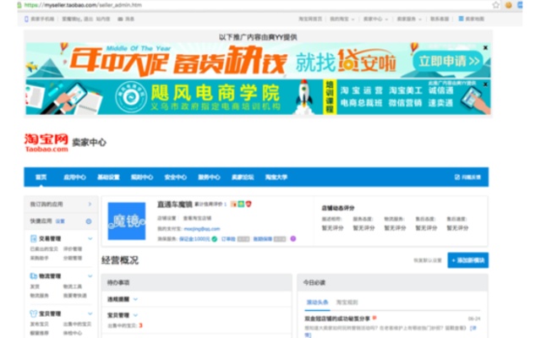The height and width of the screenshot is (338, 541).
Task: Bookmark the page with the star icon
Action: tap(496, 5)
